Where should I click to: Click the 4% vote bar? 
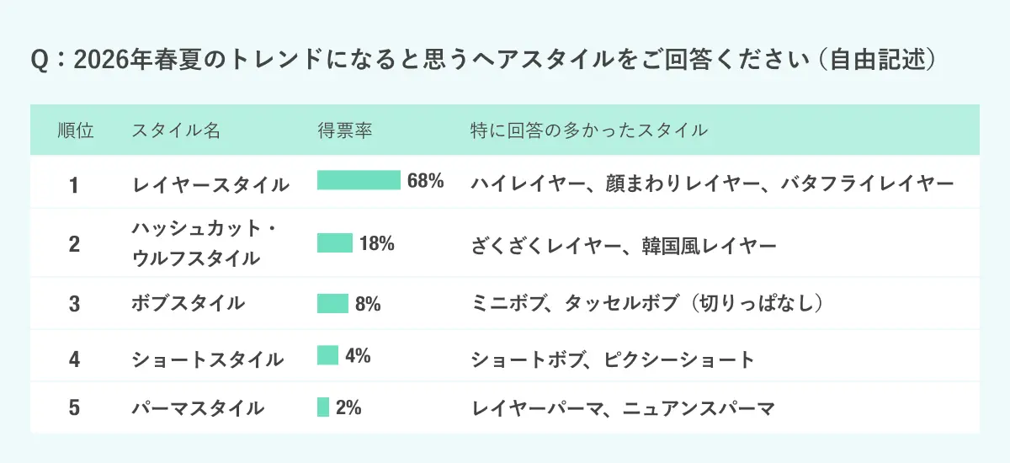(x=327, y=355)
